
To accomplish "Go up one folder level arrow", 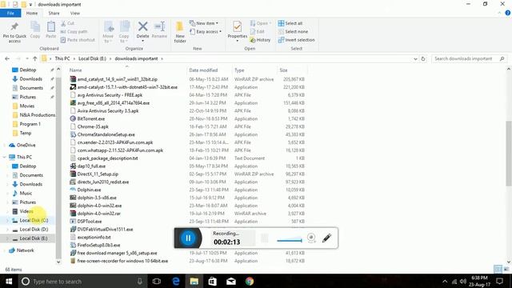I will coord(35,58).
